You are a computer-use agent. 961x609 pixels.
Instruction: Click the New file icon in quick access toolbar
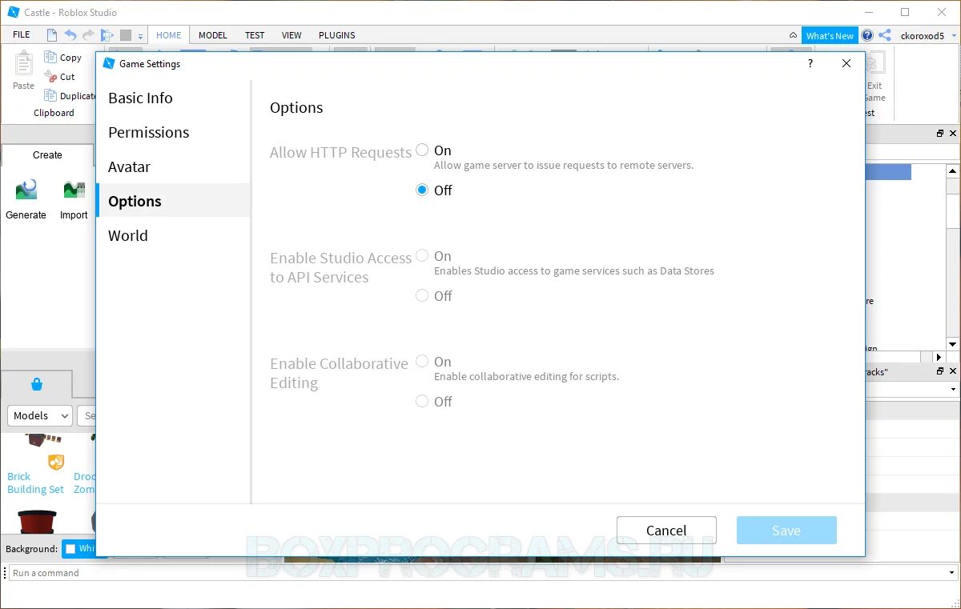(52, 35)
